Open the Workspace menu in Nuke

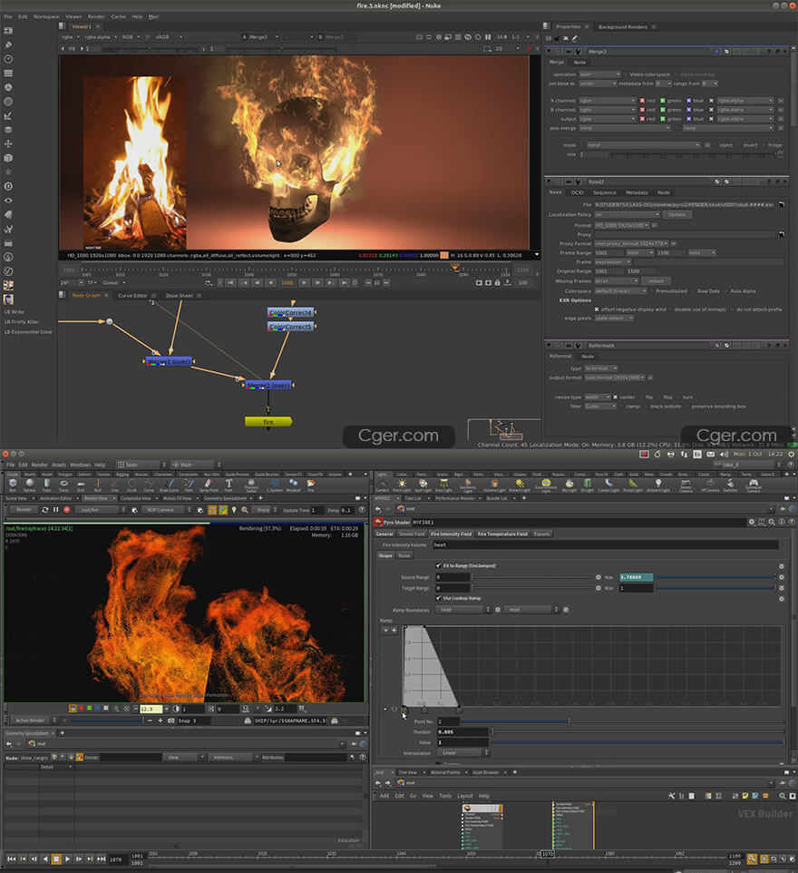pyautogui.click(x=46, y=16)
